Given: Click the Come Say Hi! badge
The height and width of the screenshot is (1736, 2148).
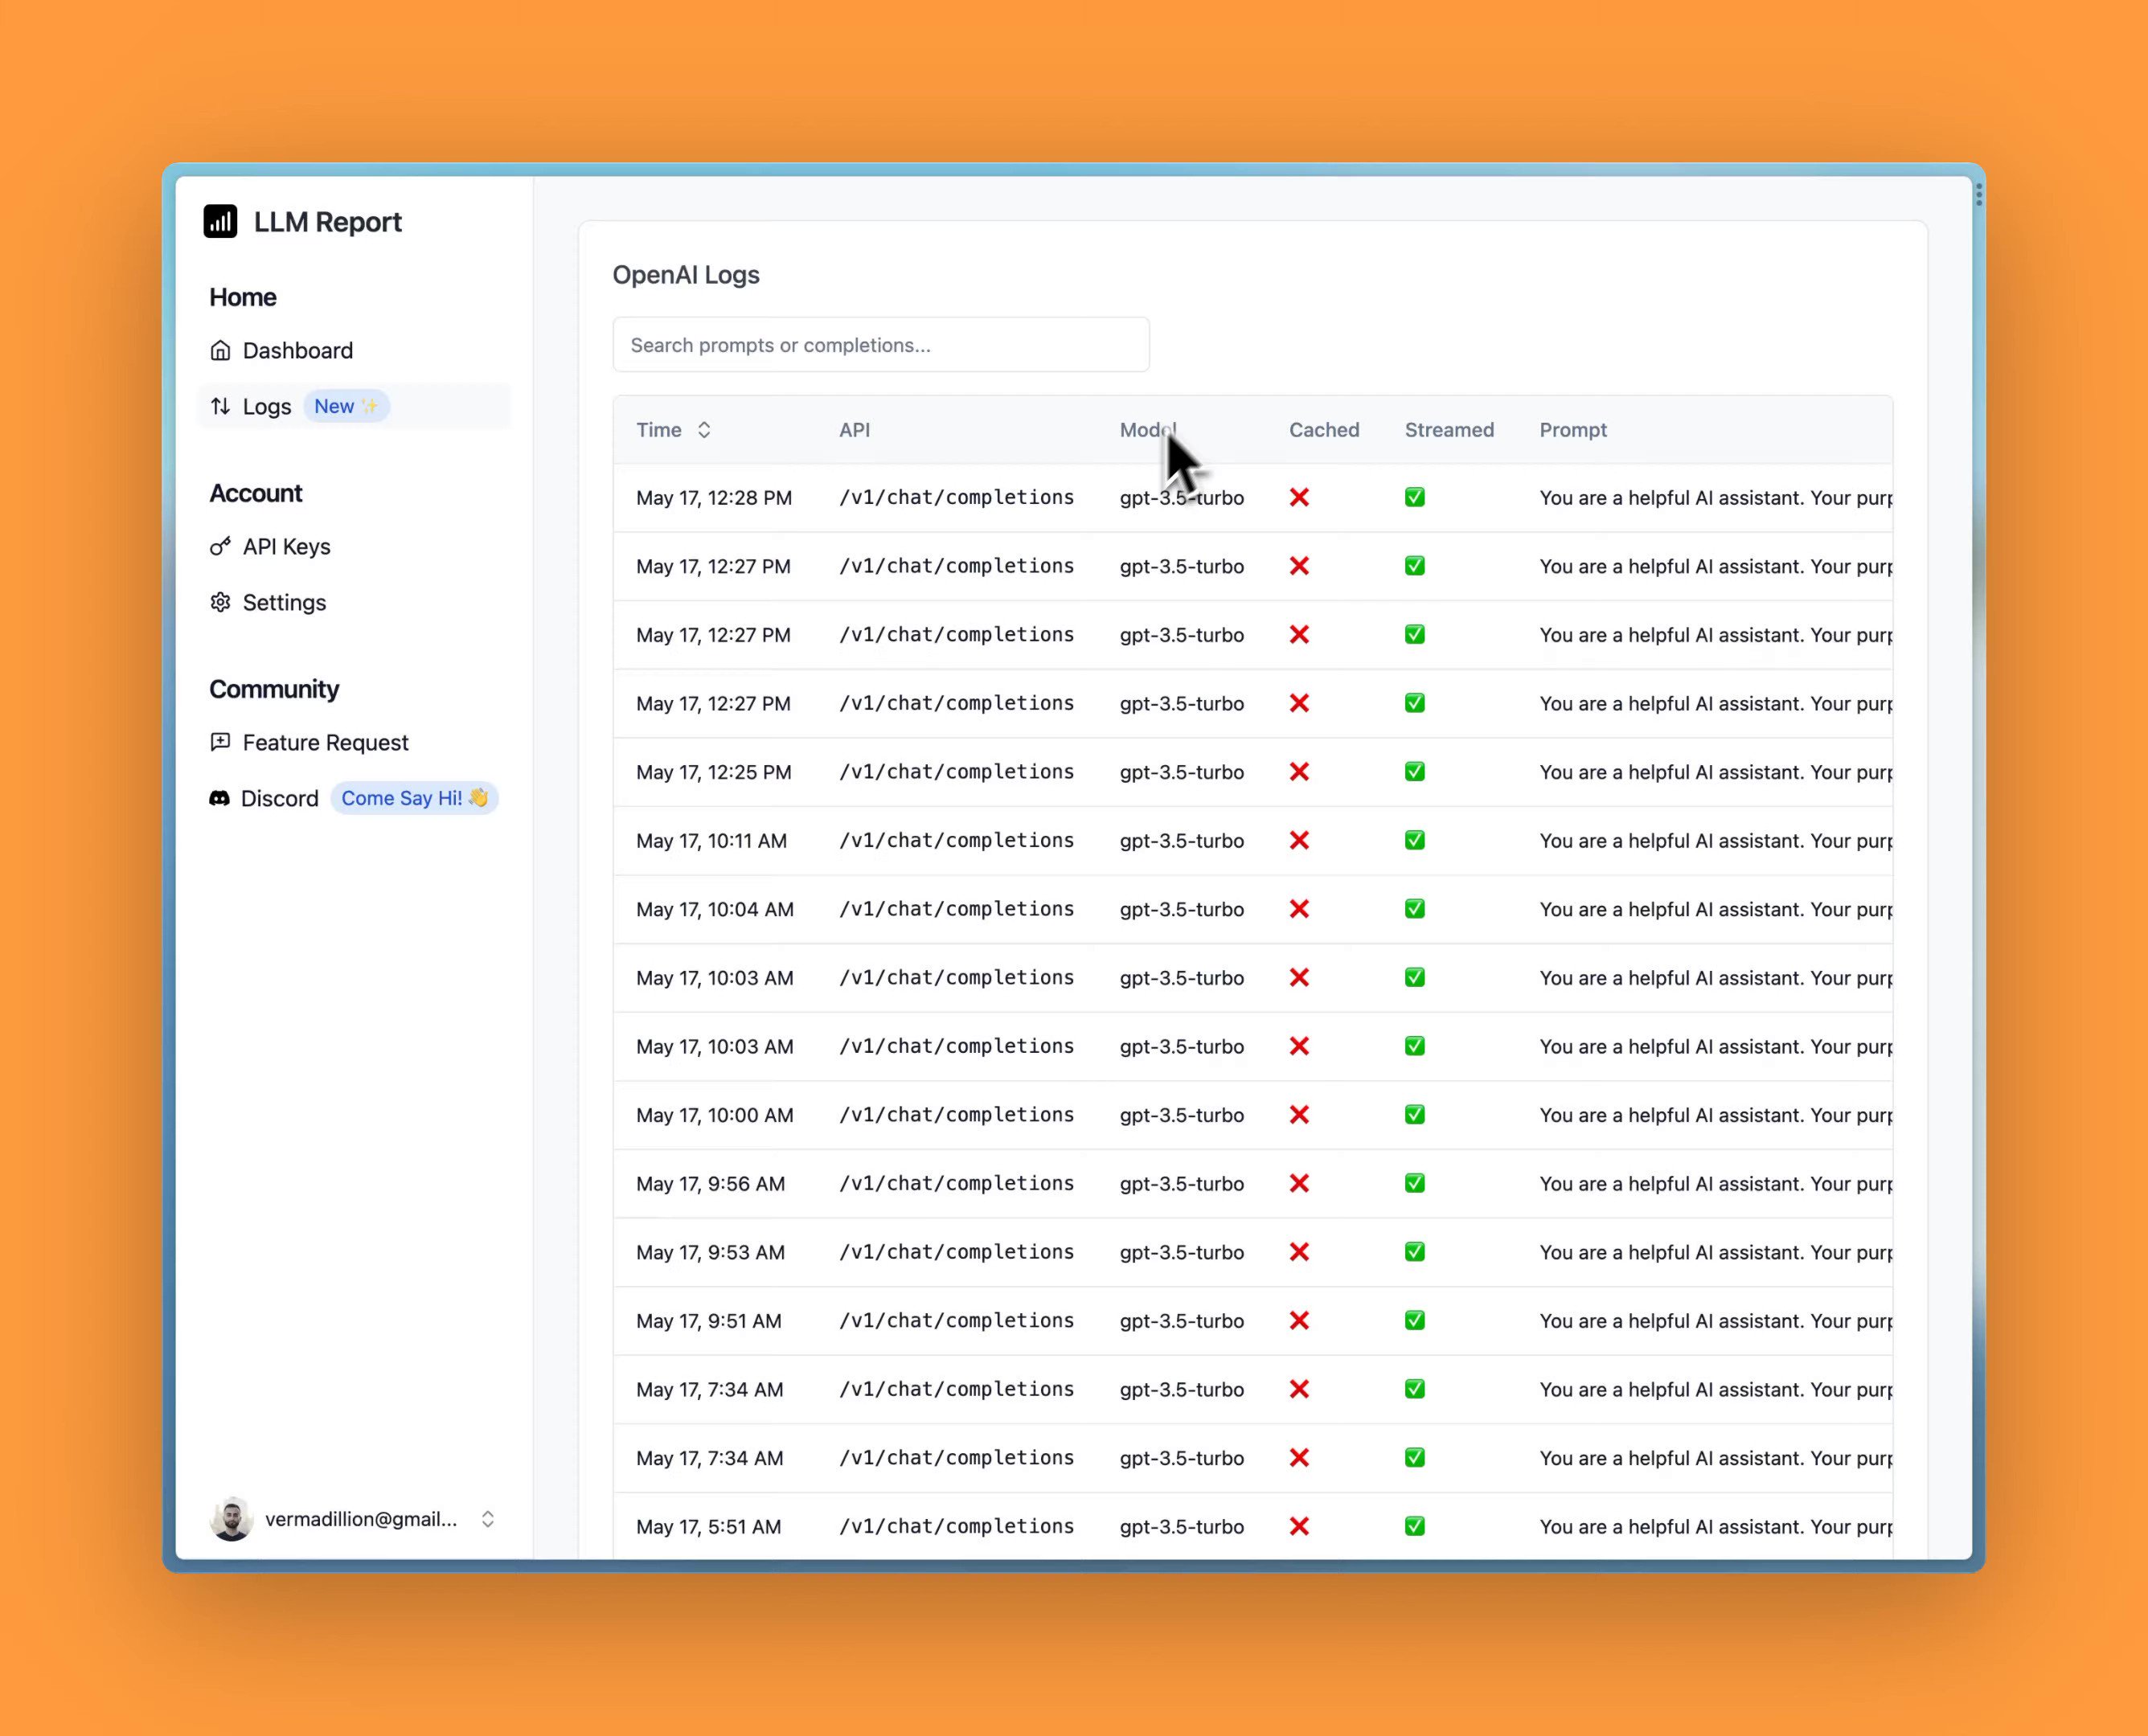Looking at the screenshot, I should click(414, 798).
